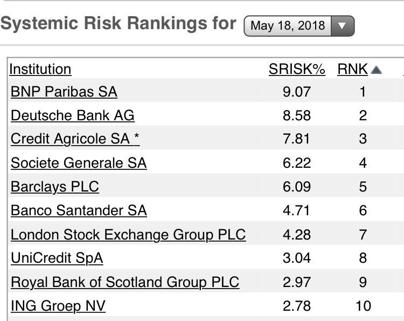
Task: Click UniCredit SpA institution link
Action: point(57,258)
